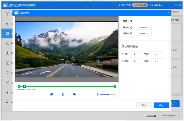Click the picture sidebar icon
The width and height of the screenshot is (184, 121).
[x=7, y=73]
